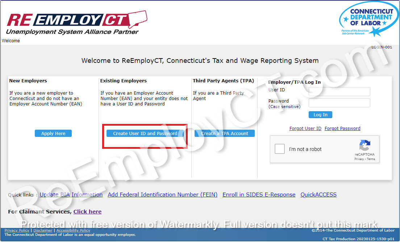The width and height of the screenshot is (400, 242).
Task: Check the I'm not a robot box
Action: point(280,149)
